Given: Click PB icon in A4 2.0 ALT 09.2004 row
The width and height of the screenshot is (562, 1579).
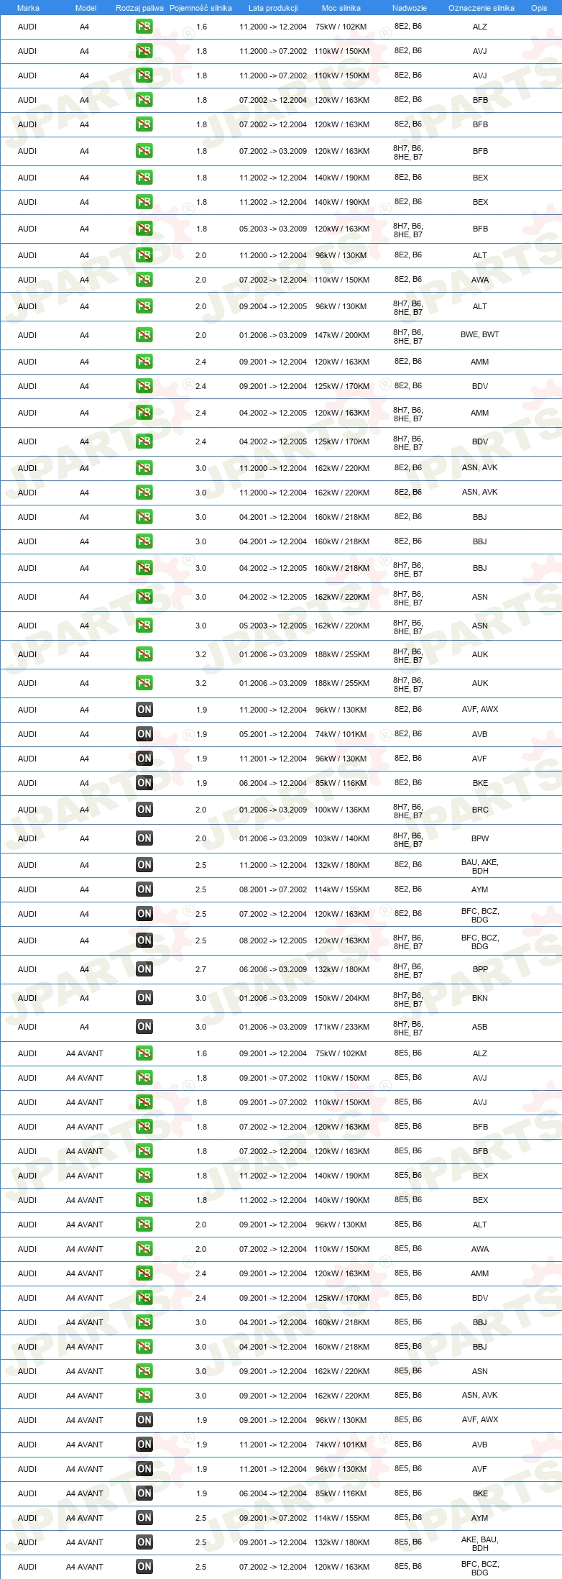Looking at the screenshot, I should coord(144,306).
